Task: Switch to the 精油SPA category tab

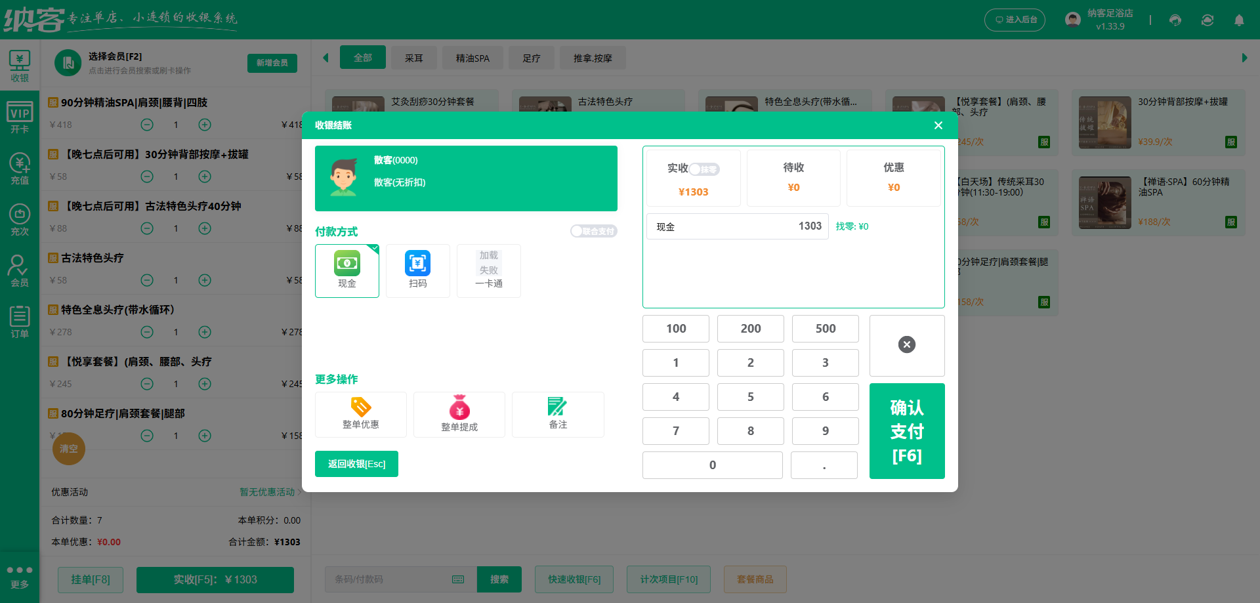Action: [472, 58]
